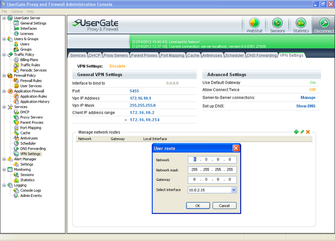The width and height of the screenshot is (335, 241).
Task: Click the Scheduler clock icon in tree
Action: coord(16,143)
